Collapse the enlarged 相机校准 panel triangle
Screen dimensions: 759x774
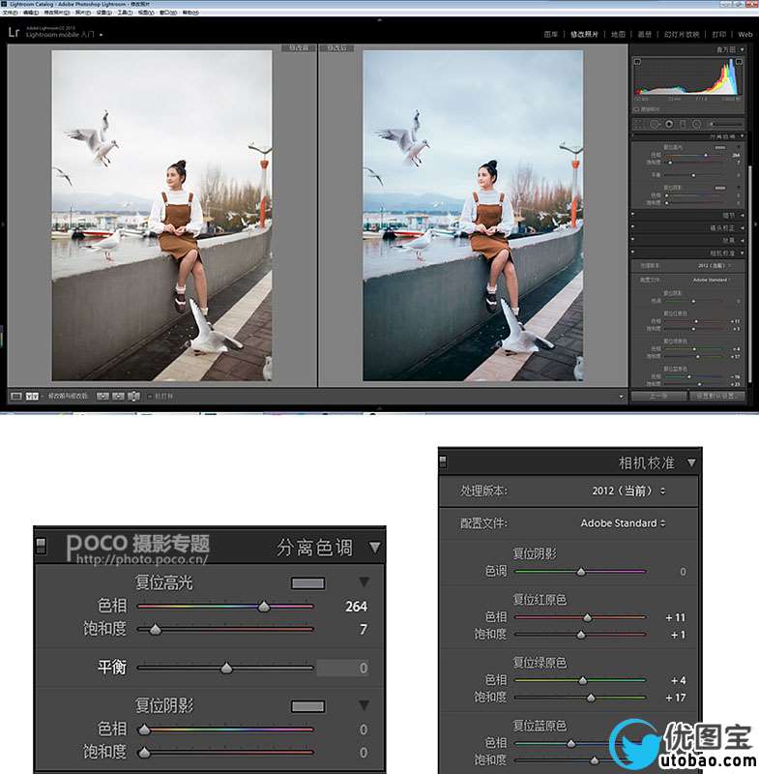point(691,463)
